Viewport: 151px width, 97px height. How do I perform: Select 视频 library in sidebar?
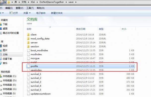click(5, 46)
